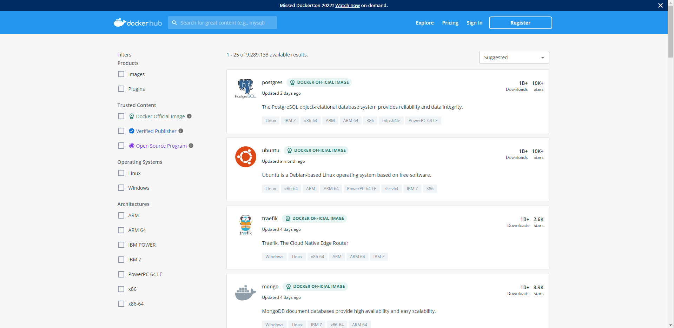This screenshot has height=328, width=674.
Task: Tick the Plugins products checkbox
Action: (121, 89)
